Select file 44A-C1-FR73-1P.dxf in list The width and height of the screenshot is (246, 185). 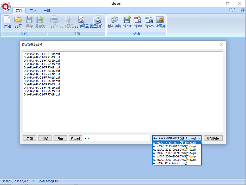(42, 67)
